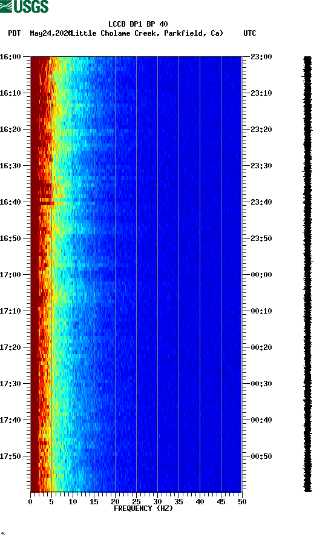Click the 17:10 PDT time label
This screenshot has width=334, height=540.
click(x=10, y=311)
